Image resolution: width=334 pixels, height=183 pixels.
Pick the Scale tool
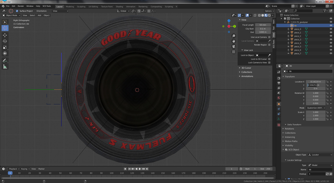click(x=5, y=47)
